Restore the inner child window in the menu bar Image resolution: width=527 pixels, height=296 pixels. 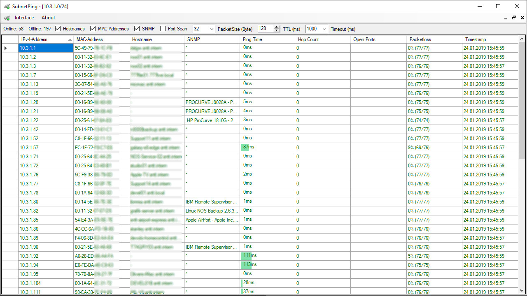514,18
